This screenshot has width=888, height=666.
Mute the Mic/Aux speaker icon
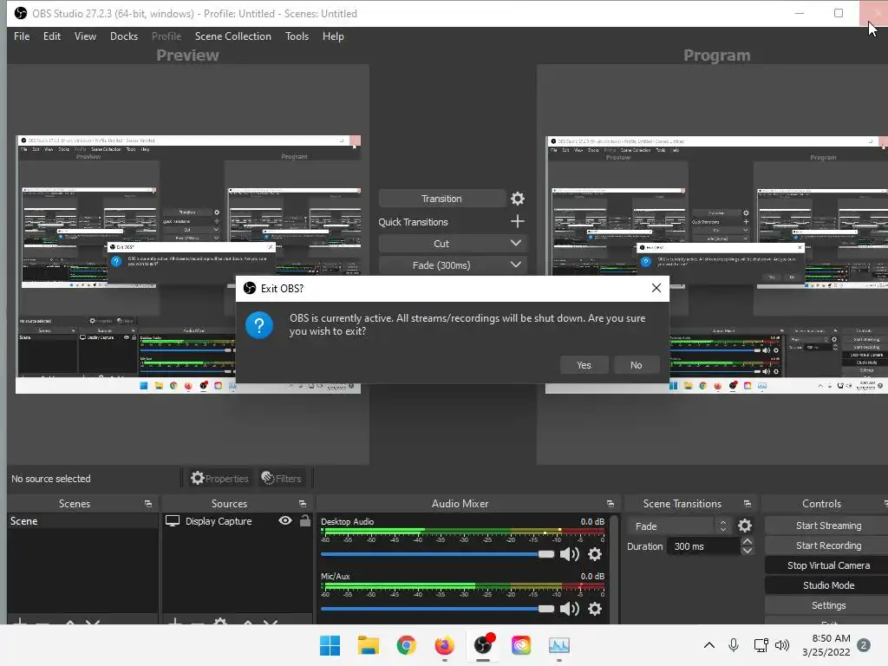569,609
